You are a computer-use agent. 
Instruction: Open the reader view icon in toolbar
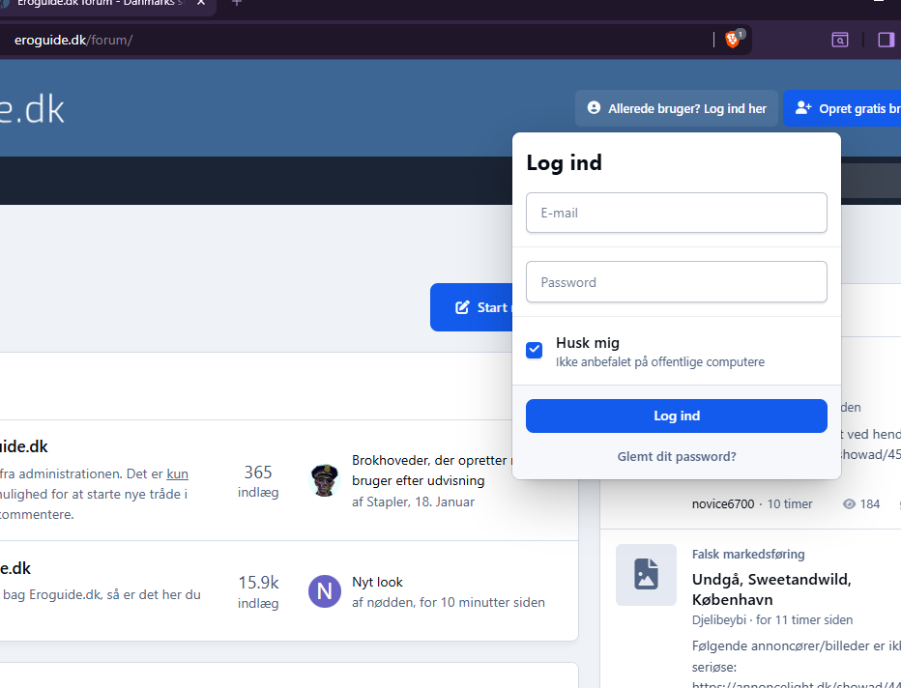pyautogui.click(x=839, y=40)
